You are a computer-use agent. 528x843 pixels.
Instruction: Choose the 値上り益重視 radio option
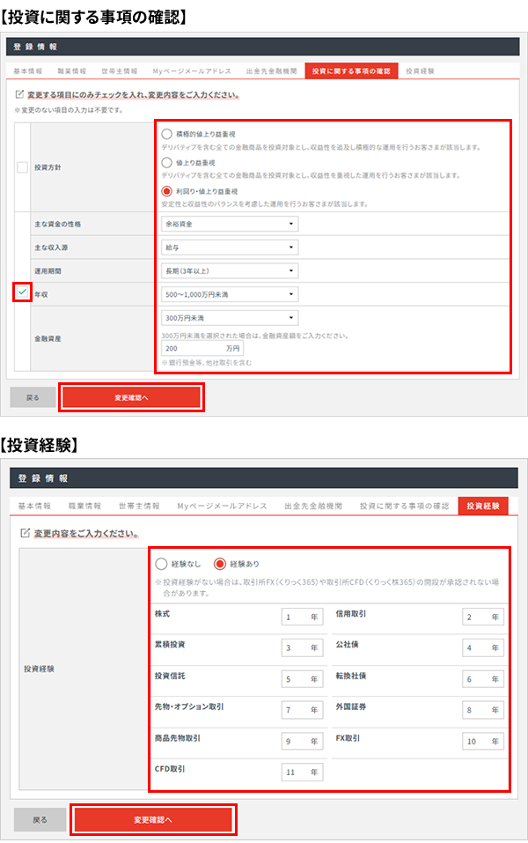point(167,162)
